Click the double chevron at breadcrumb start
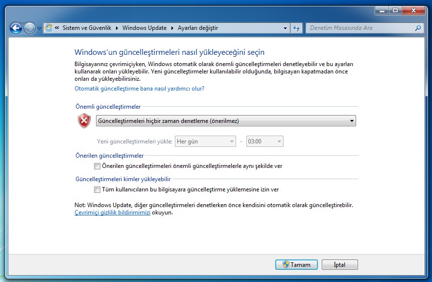432x282 pixels. 57,28
